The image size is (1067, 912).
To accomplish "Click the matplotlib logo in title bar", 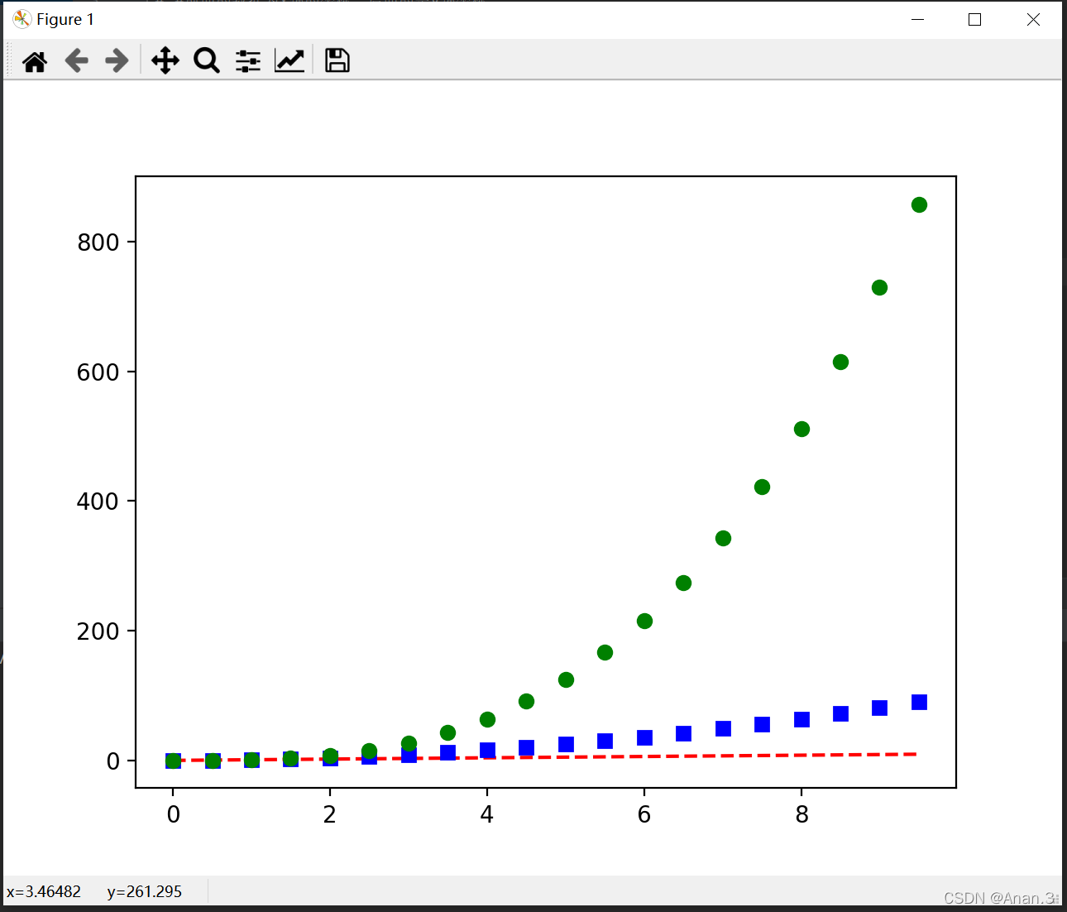I will [x=22, y=19].
